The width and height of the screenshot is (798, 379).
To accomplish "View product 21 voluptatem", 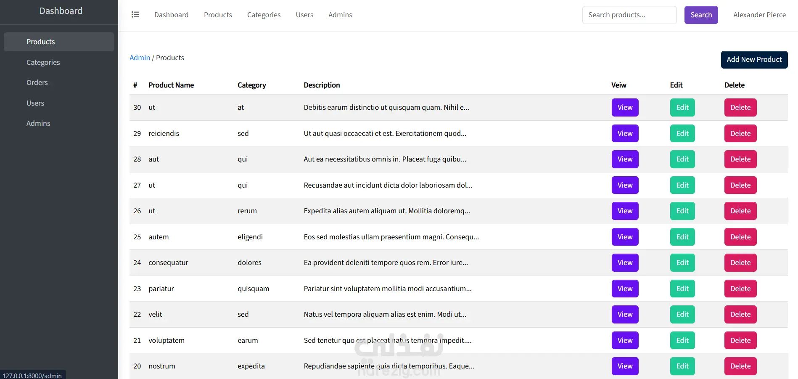I will click(625, 340).
